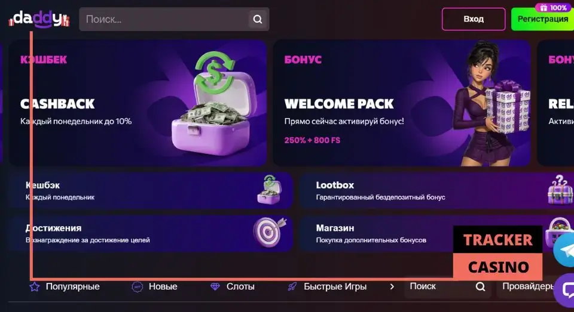Click the daddy logo
This screenshot has width=574, height=312.
point(39,18)
